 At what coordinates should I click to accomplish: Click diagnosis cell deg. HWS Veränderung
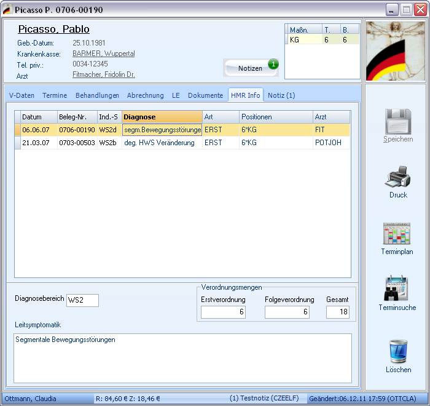(x=162, y=143)
